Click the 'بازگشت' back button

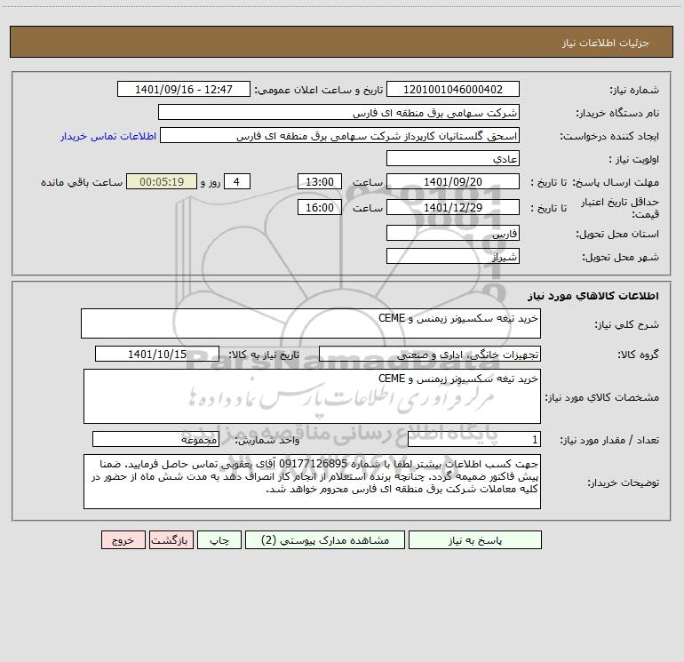171,539
